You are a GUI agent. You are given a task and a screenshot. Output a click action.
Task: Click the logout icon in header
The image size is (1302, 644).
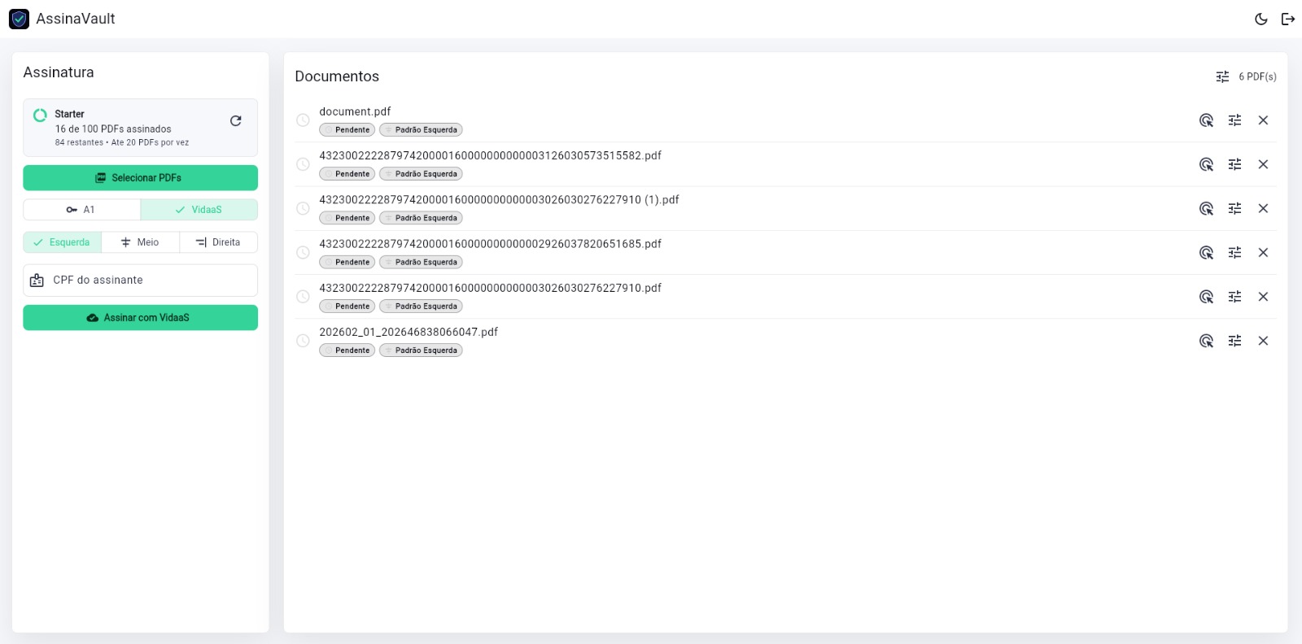pyautogui.click(x=1288, y=19)
